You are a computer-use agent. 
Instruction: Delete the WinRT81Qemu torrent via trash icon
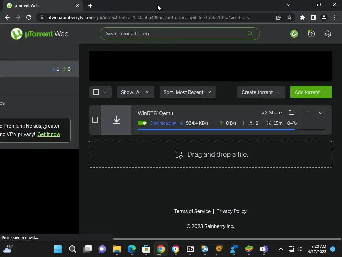point(305,113)
